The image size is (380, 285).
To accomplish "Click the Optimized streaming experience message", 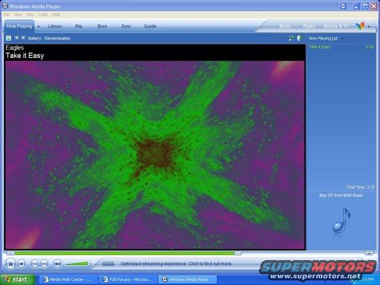I will point(176,263).
